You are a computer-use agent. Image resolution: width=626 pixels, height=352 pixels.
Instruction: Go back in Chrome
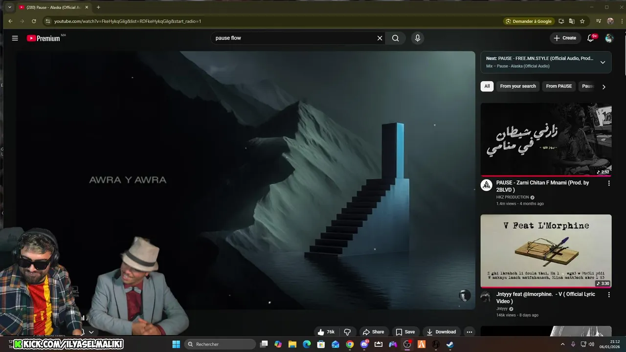click(x=10, y=21)
